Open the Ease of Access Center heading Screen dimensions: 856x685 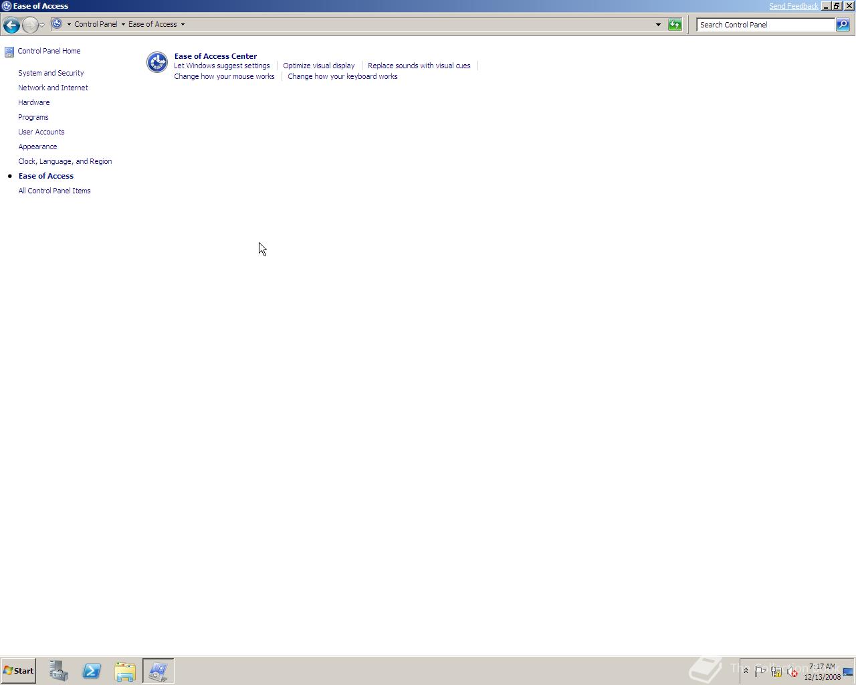(215, 56)
